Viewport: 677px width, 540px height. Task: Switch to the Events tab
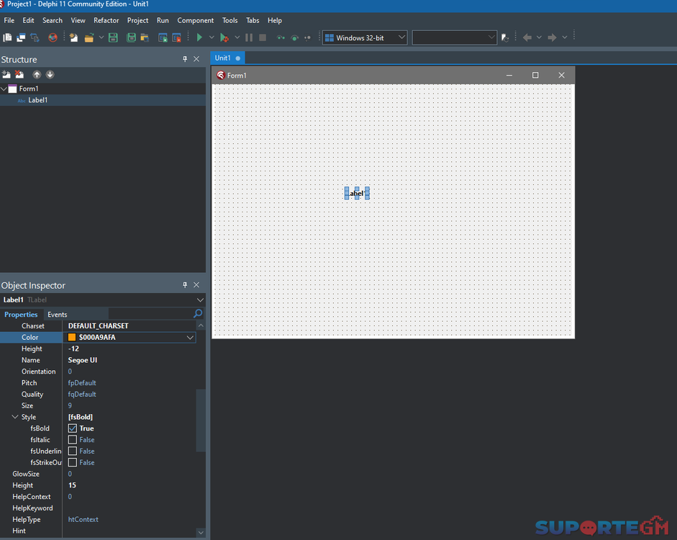[x=57, y=315]
